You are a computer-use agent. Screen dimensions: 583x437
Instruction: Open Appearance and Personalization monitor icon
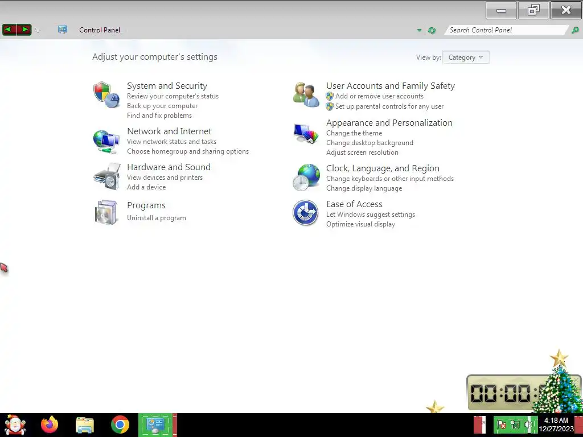[306, 133]
